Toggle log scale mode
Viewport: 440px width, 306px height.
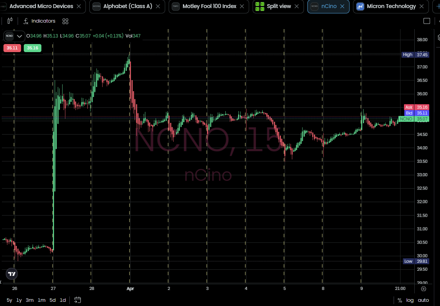(410, 300)
